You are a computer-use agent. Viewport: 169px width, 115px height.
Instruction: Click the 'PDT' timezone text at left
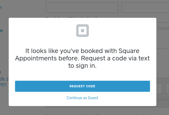point(3,85)
